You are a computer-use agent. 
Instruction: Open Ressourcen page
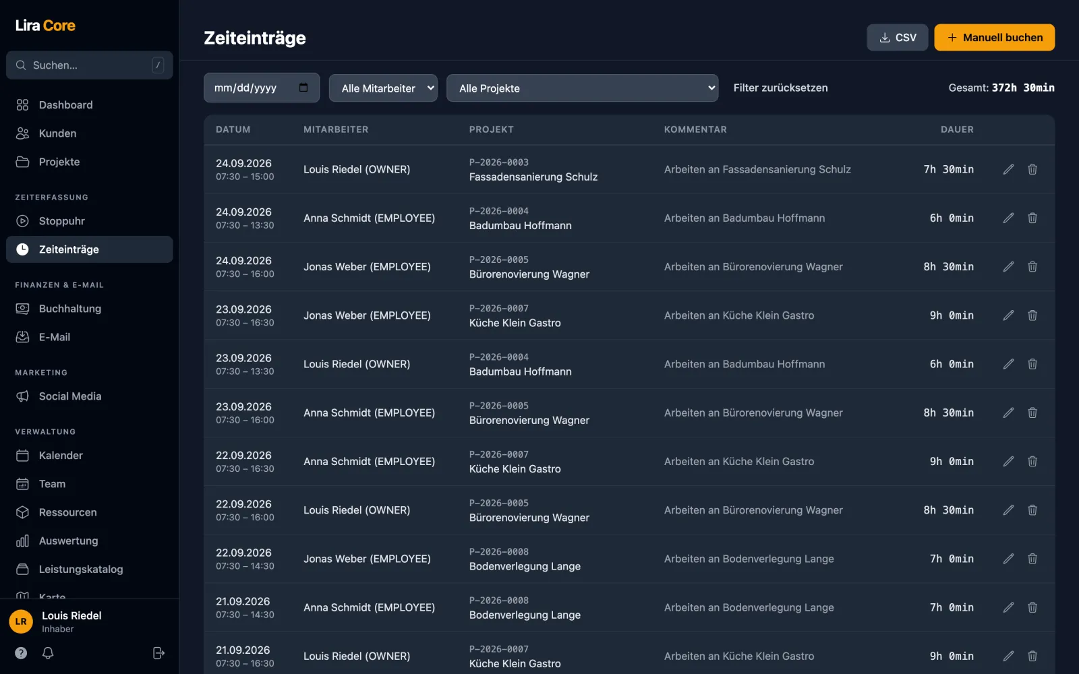coord(90,512)
